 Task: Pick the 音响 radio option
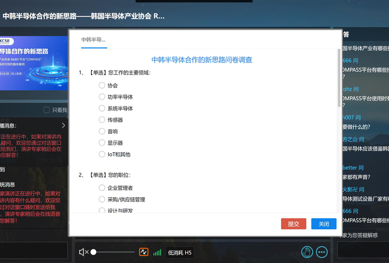[102, 131]
